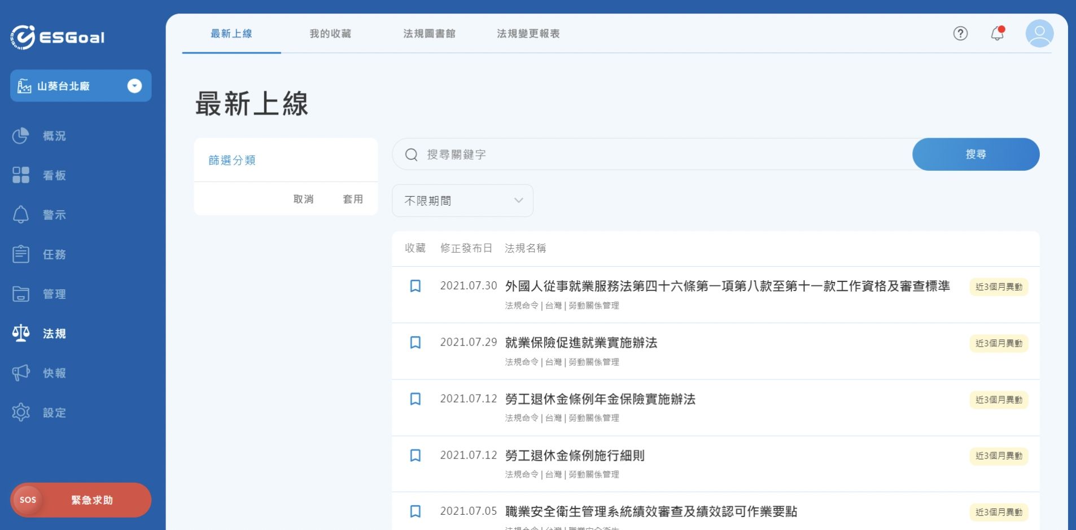The image size is (1076, 530).
Task: Open the 管理 folder icon
Action: click(21, 294)
